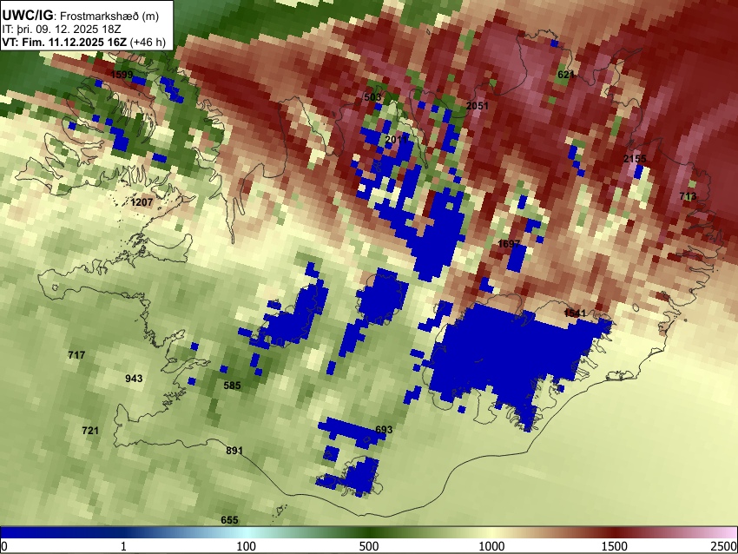
Task: Click the colorbar tick label 100
Action: click(247, 546)
